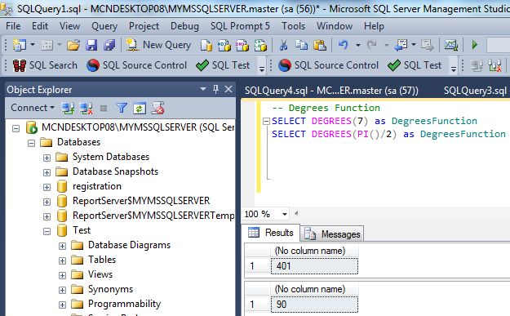
Task: Expand the System Databases folder
Action: (47, 158)
